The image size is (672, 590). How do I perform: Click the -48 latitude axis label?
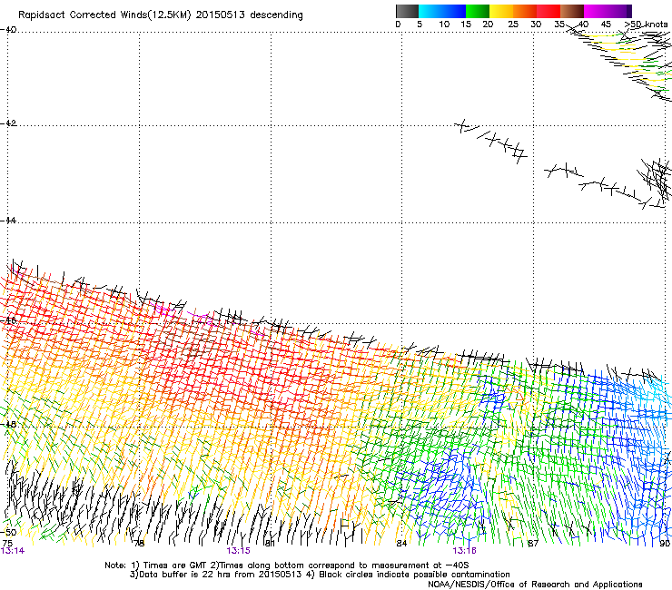8,424
